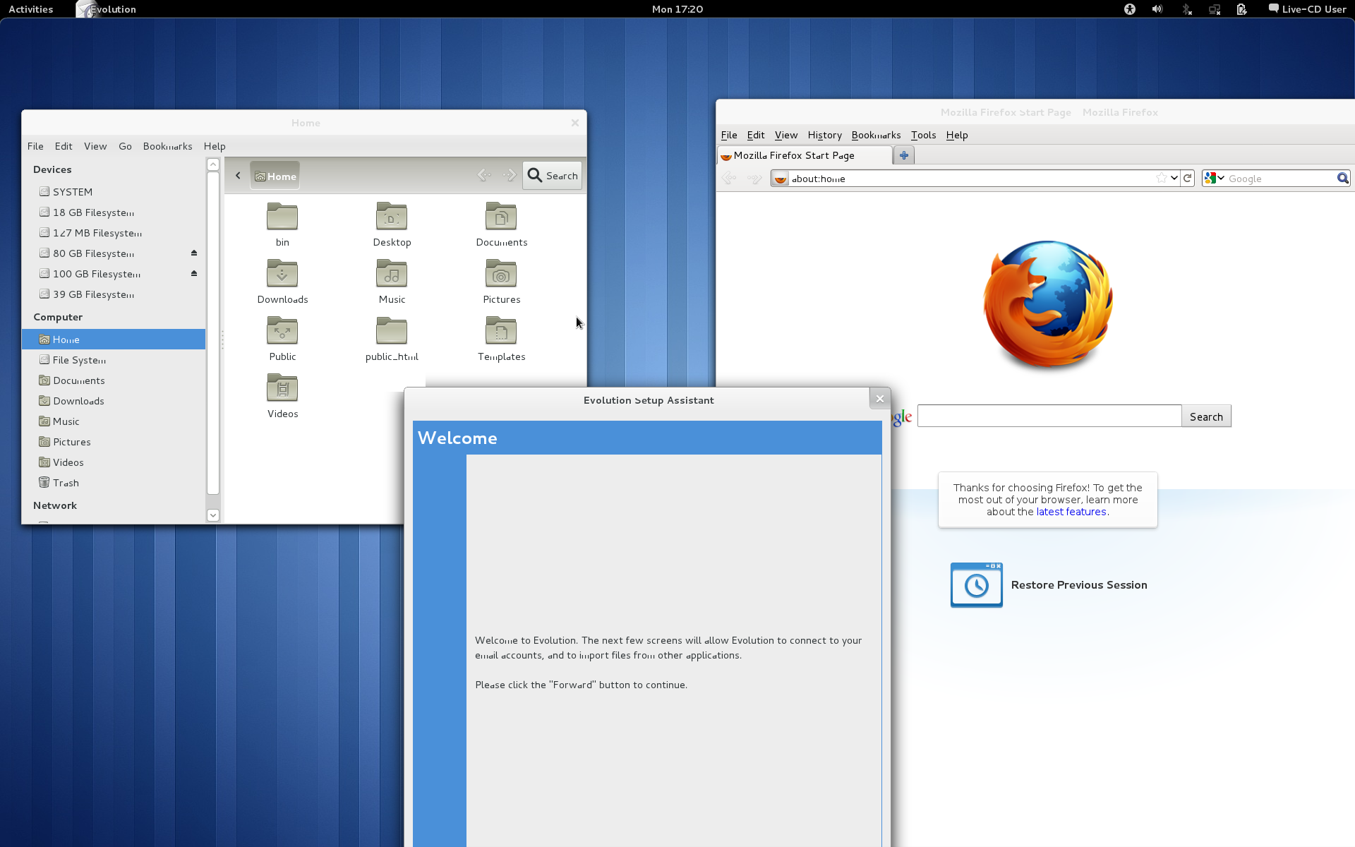Click the path bar left chevron
This screenshot has height=847, width=1355.
(x=238, y=175)
